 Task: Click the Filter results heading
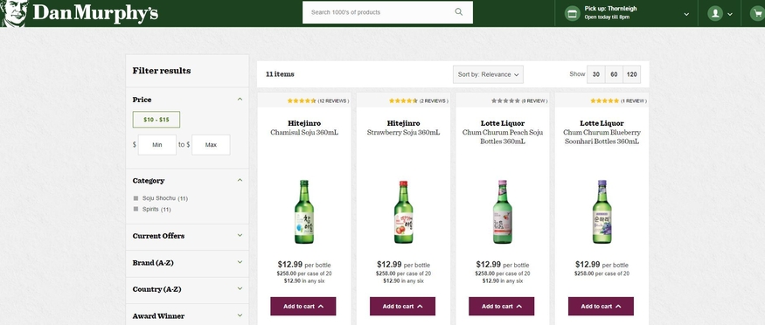coord(162,71)
